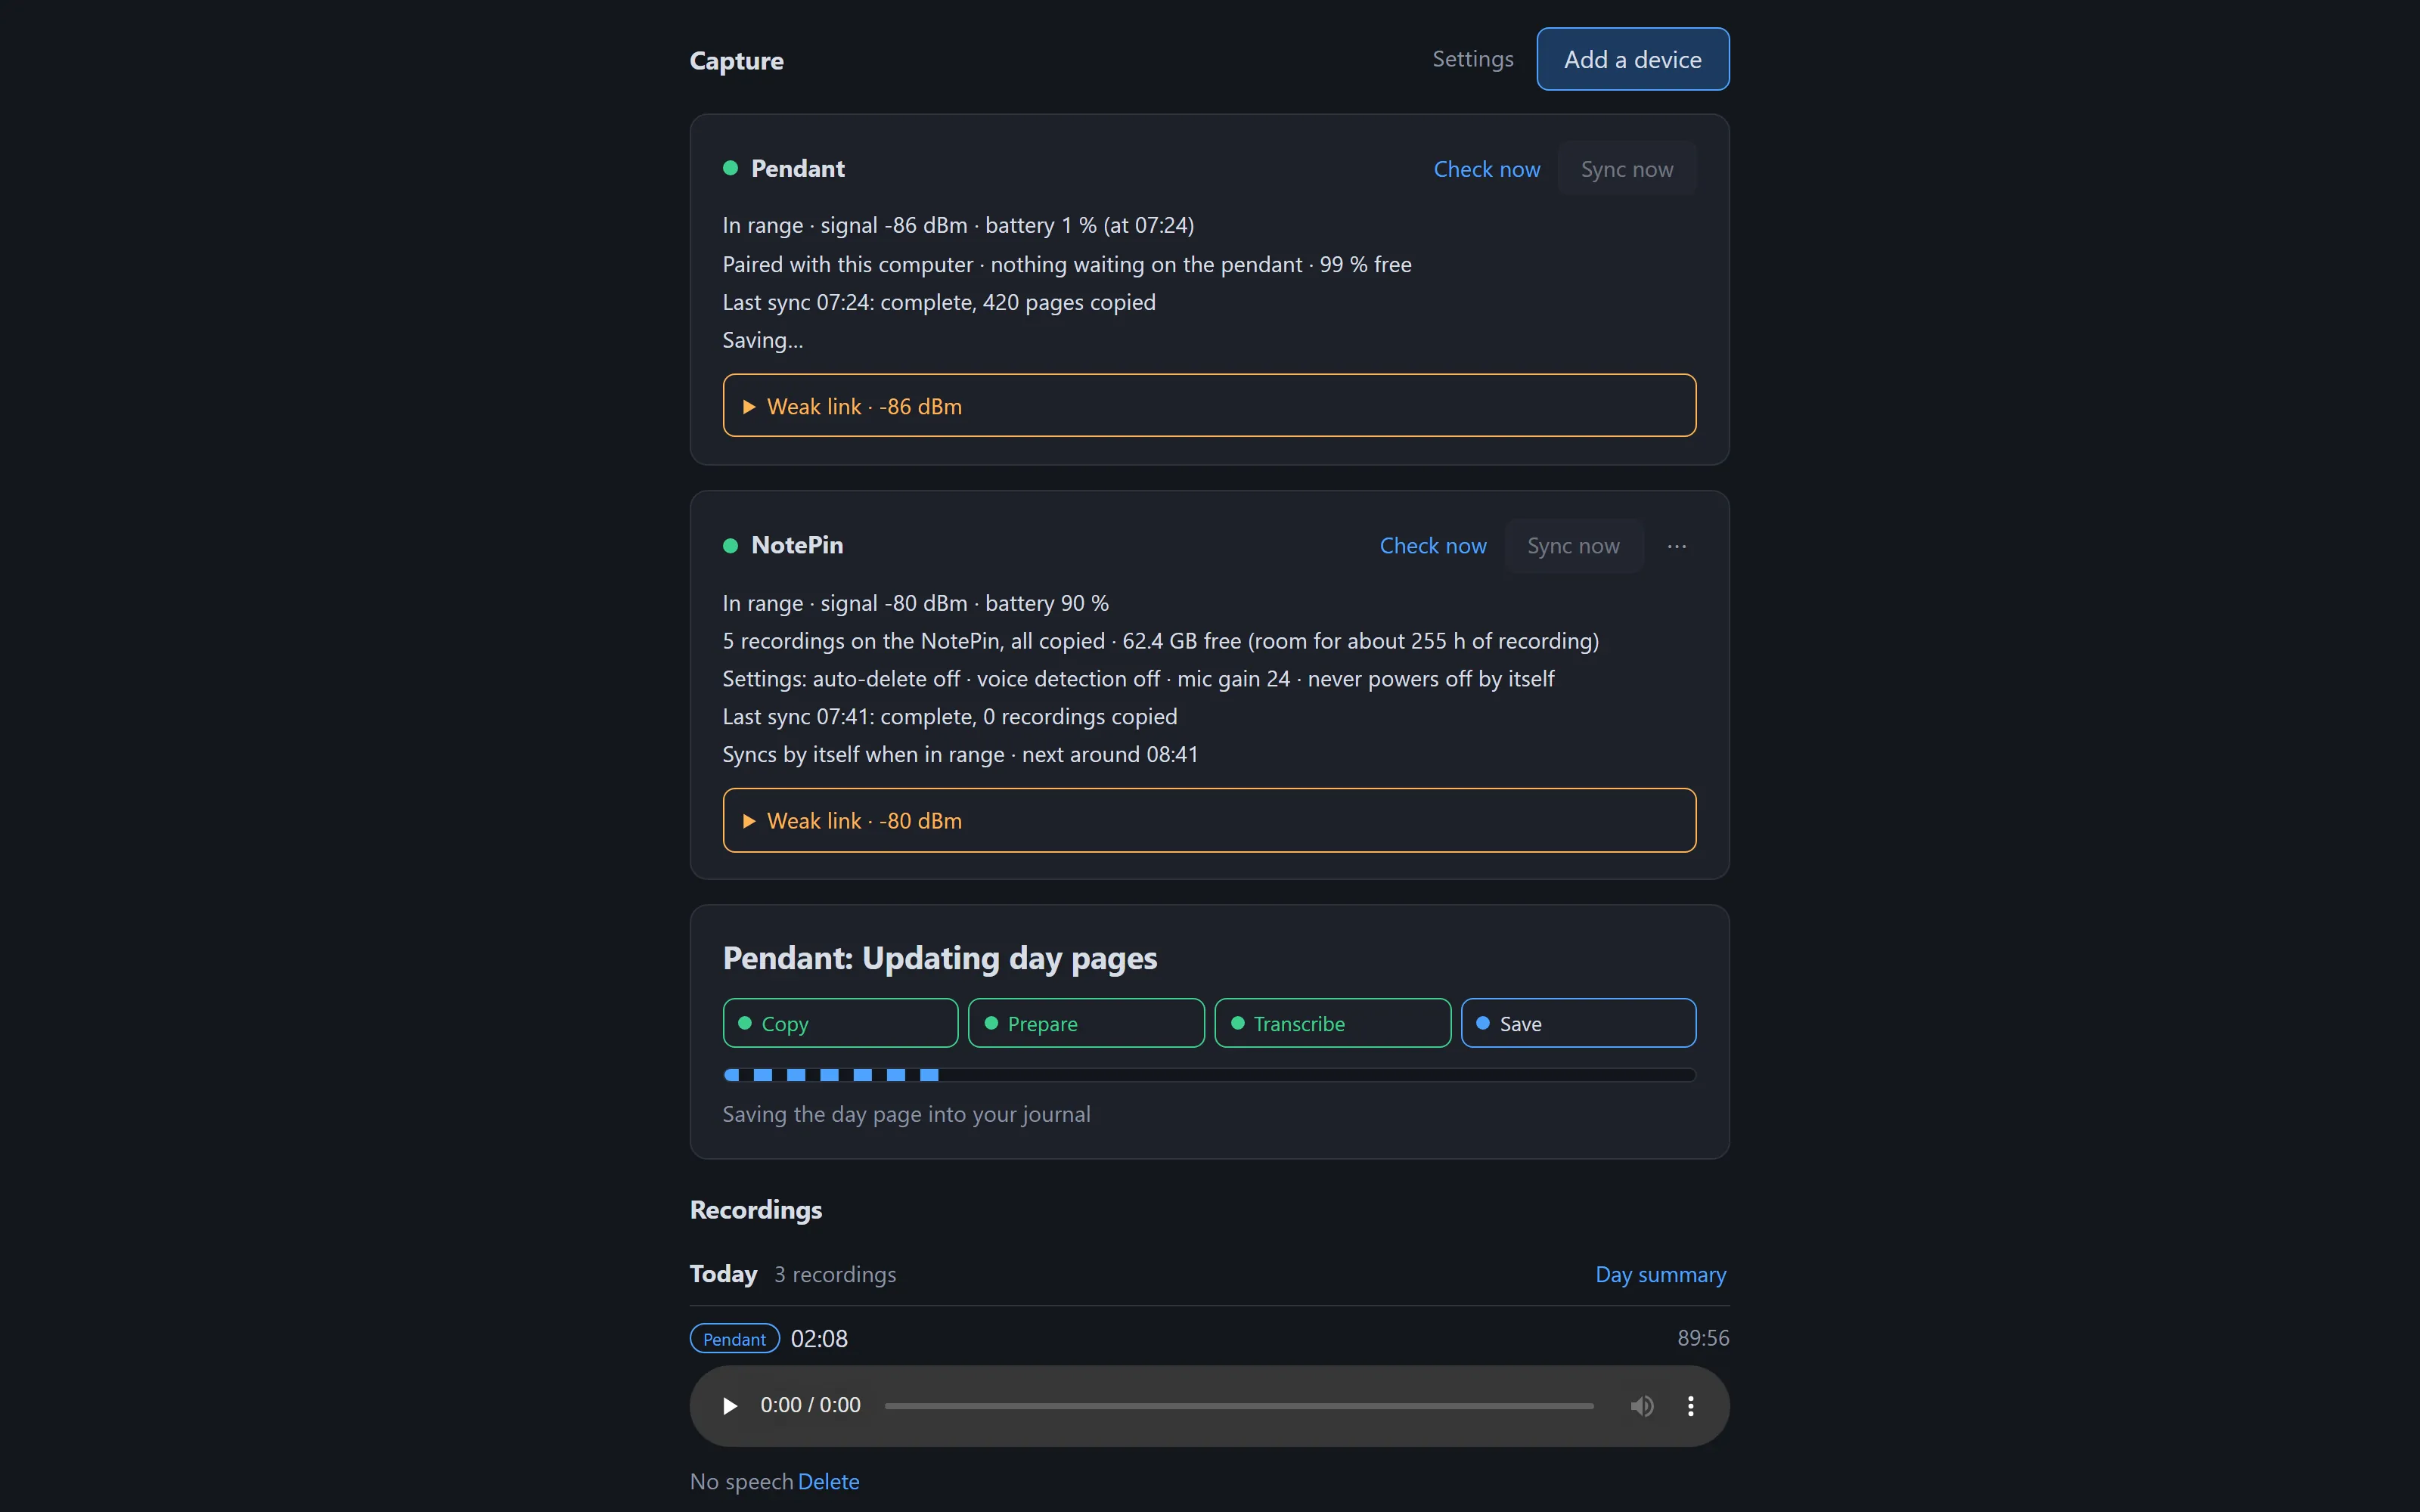Click the 'Last sync 07:41' status line
Viewport: 2420px width, 1512px height.
(x=950, y=716)
